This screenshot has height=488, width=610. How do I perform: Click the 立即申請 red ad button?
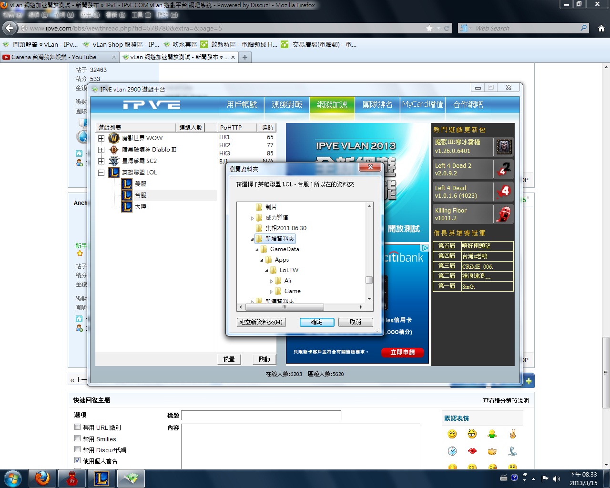tap(403, 352)
